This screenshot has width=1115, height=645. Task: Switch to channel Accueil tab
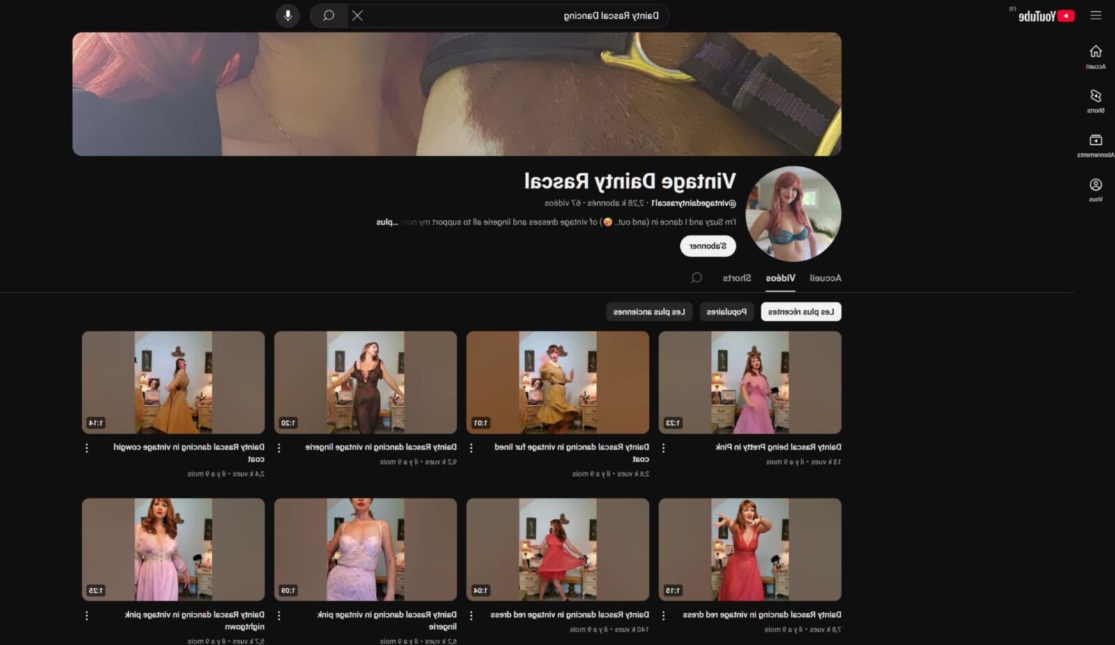825,278
